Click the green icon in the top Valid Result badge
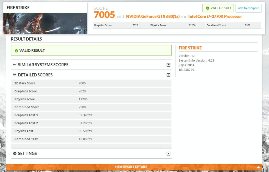Image resolution: width=269 pixels, height=172 pixels. [x=207, y=8]
